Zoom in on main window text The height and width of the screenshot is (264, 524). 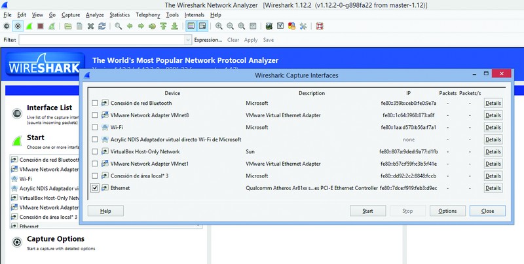click(x=219, y=26)
